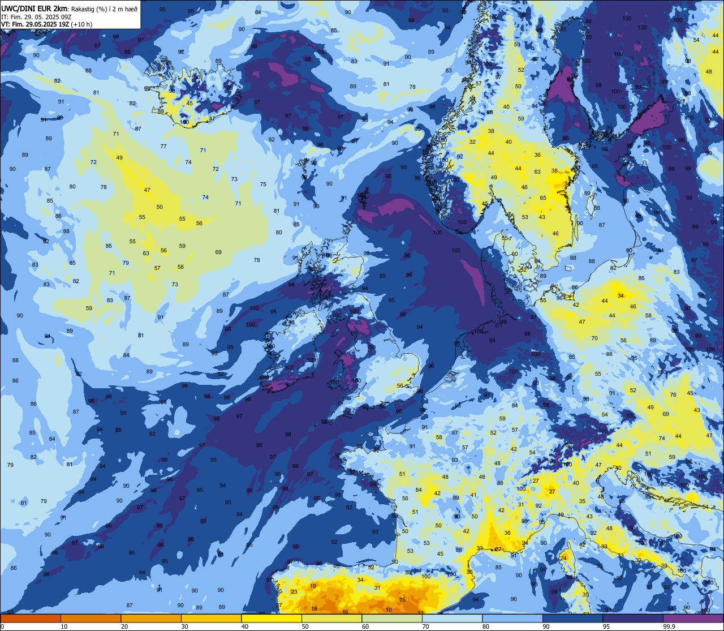Click the legend scale tick label 30
The height and width of the screenshot is (631, 724).
point(185,626)
